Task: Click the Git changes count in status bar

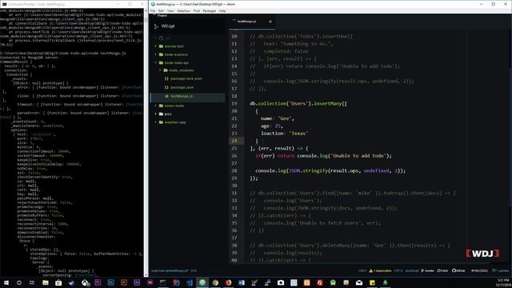Action: (479, 270)
